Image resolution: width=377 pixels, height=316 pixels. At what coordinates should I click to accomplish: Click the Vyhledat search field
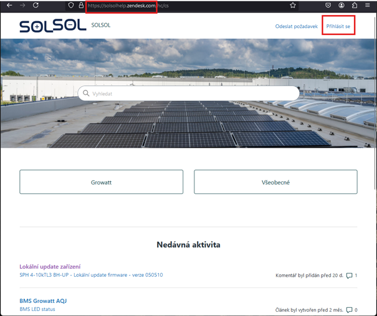coord(188,93)
